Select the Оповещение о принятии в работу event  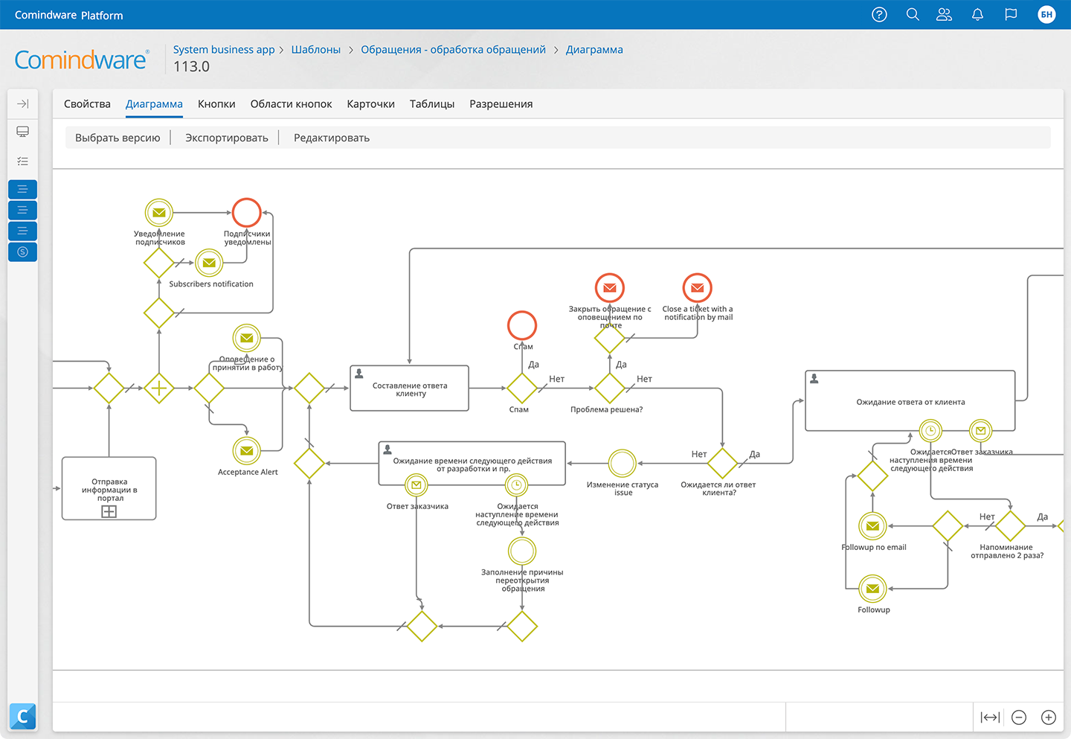click(x=247, y=339)
